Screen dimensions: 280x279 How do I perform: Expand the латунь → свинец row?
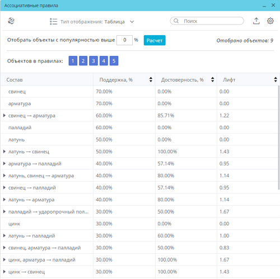(x=4, y=152)
